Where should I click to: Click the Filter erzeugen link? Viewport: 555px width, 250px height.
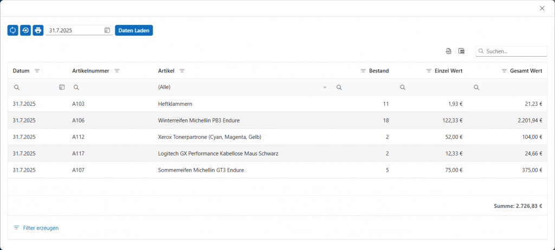[36, 228]
